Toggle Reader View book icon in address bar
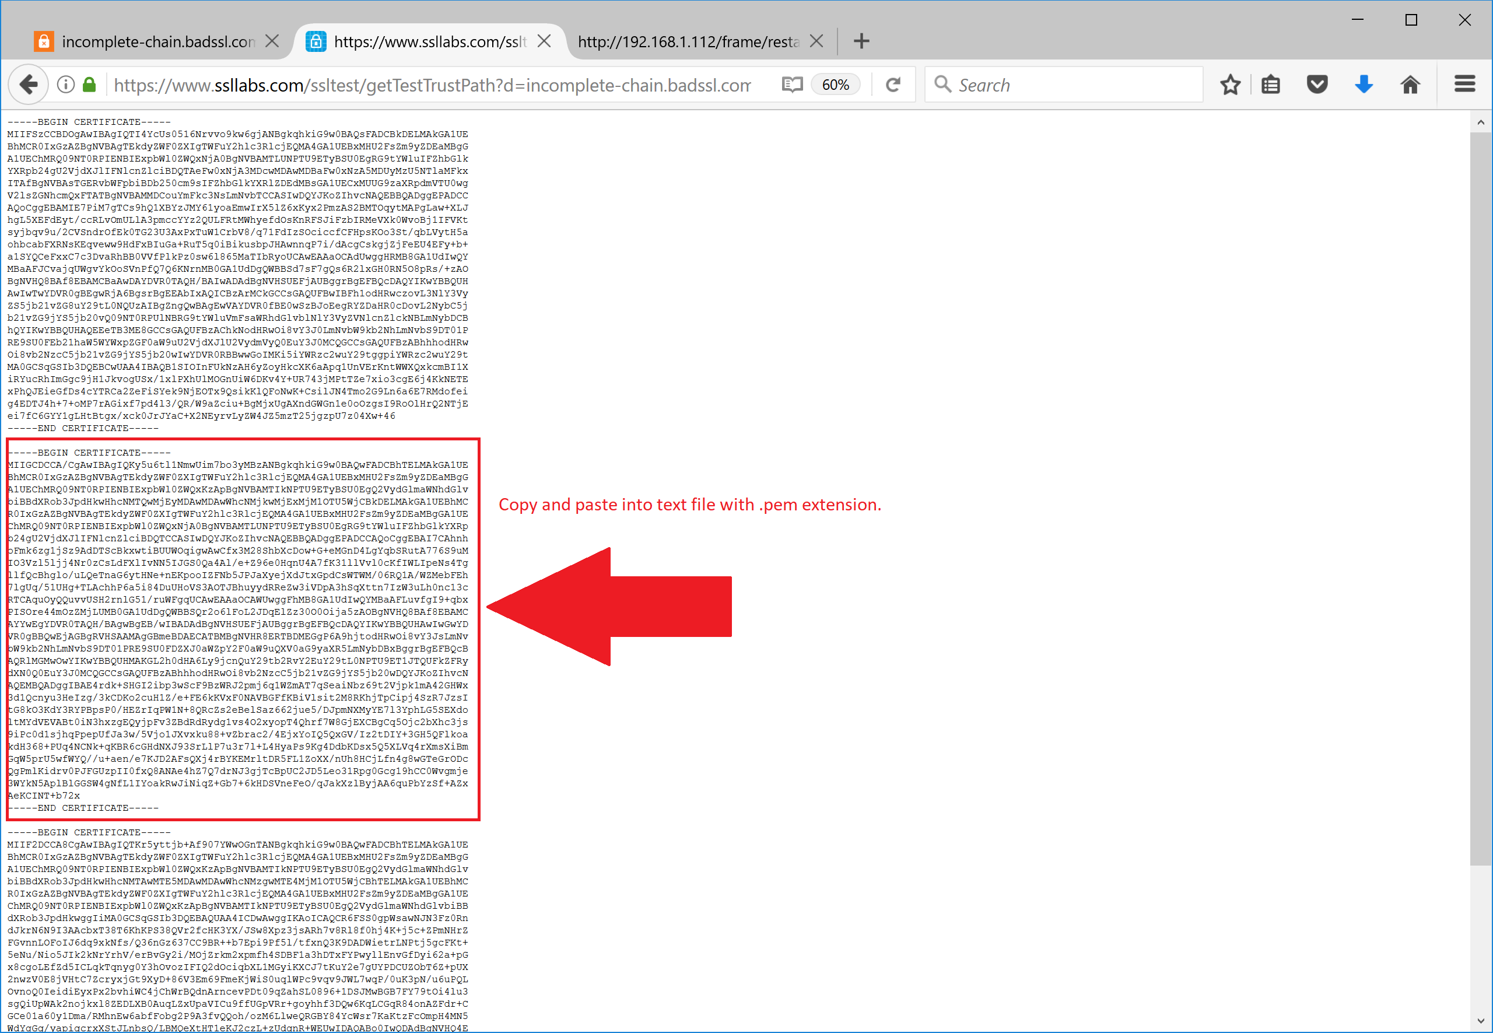1493x1033 pixels. pos(792,85)
